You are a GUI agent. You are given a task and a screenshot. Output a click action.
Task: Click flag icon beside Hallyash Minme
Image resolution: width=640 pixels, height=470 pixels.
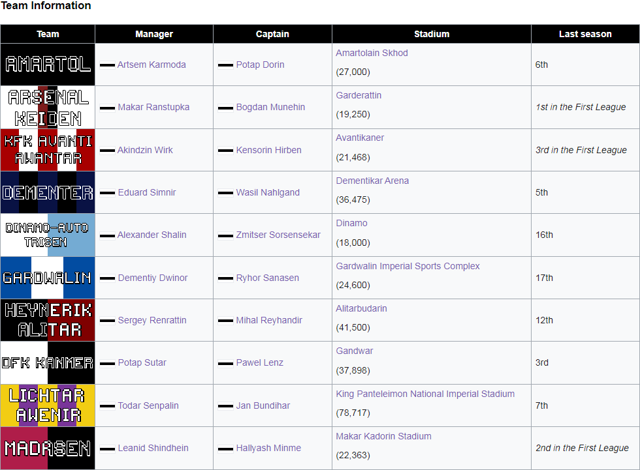(226, 448)
